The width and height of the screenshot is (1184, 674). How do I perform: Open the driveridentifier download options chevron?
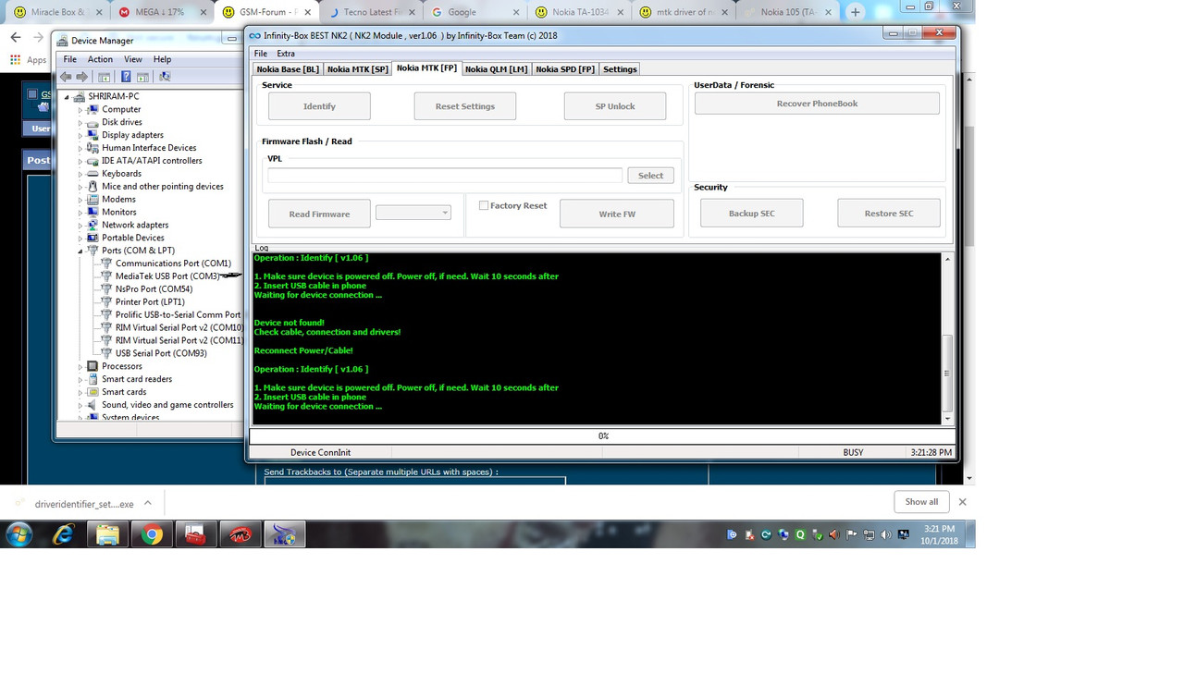click(x=148, y=504)
